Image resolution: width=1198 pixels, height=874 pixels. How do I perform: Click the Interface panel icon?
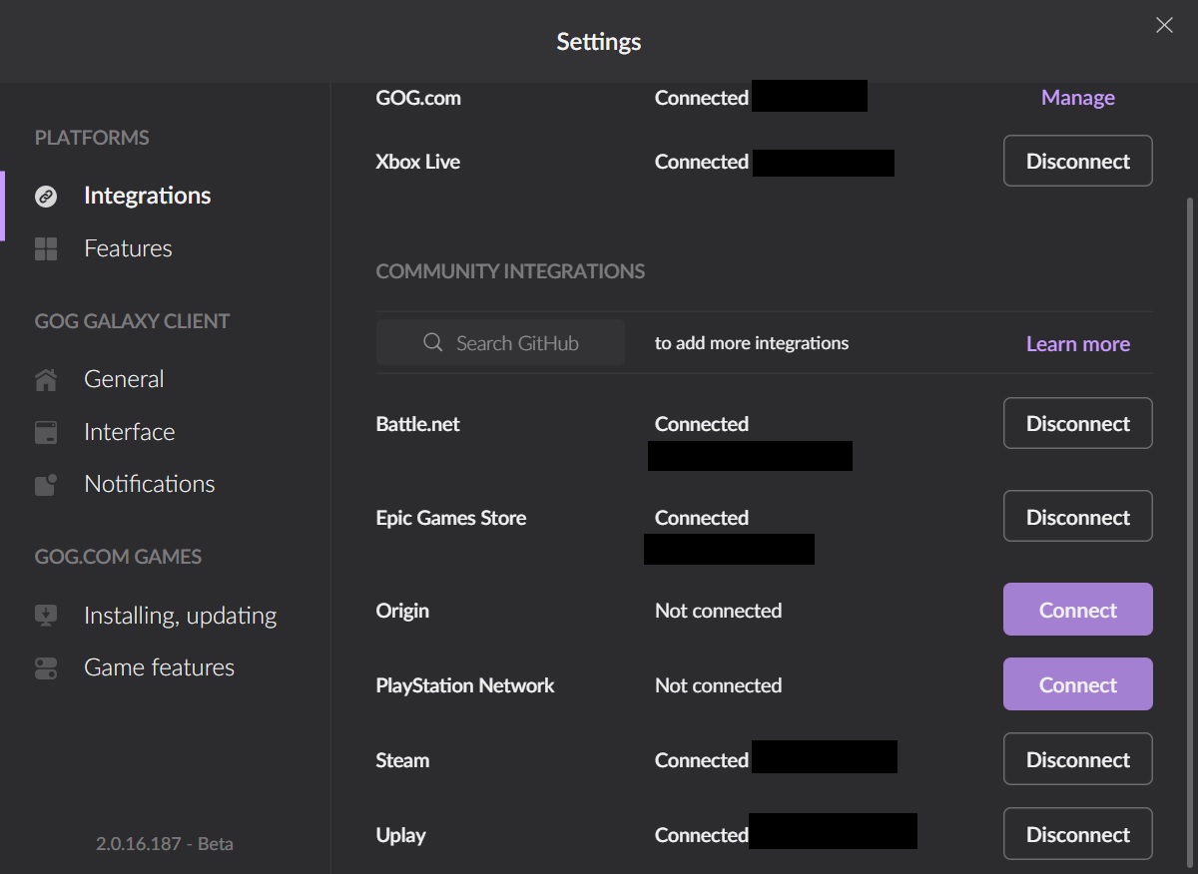click(x=46, y=432)
